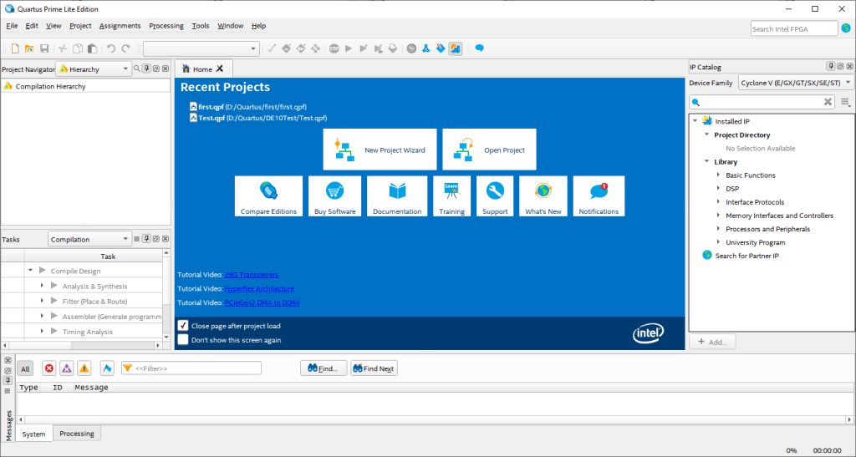Open the Notifications tile
Screen dimensions: 856x457
599,196
